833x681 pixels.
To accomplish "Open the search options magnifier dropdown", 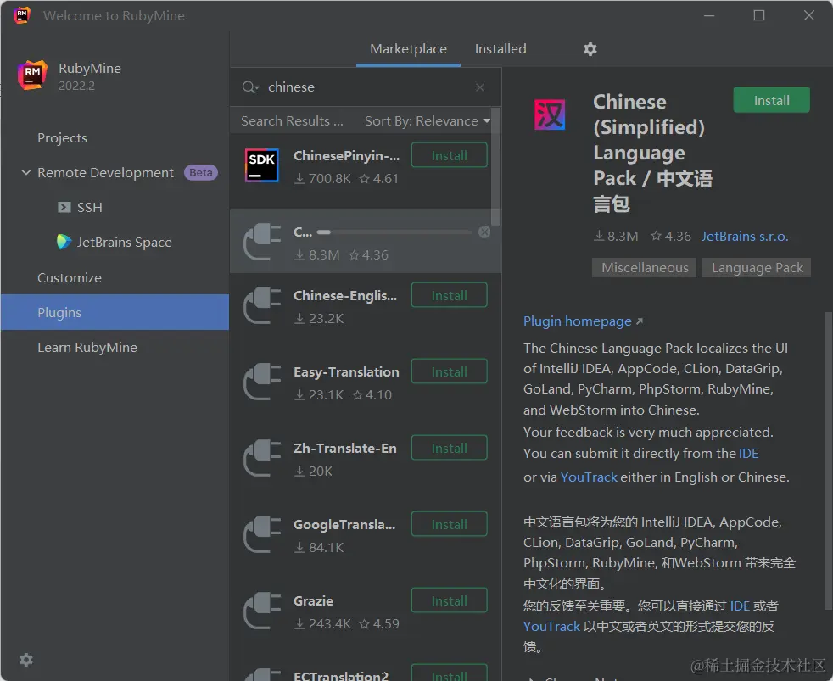I will tap(251, 87).
